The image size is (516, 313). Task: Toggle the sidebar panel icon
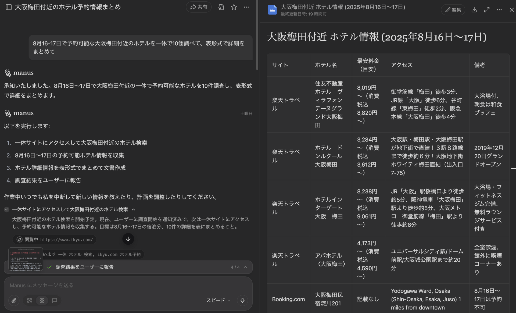click(x=9, y=7)
